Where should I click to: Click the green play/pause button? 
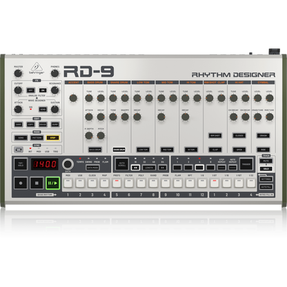tap(52, 183)
